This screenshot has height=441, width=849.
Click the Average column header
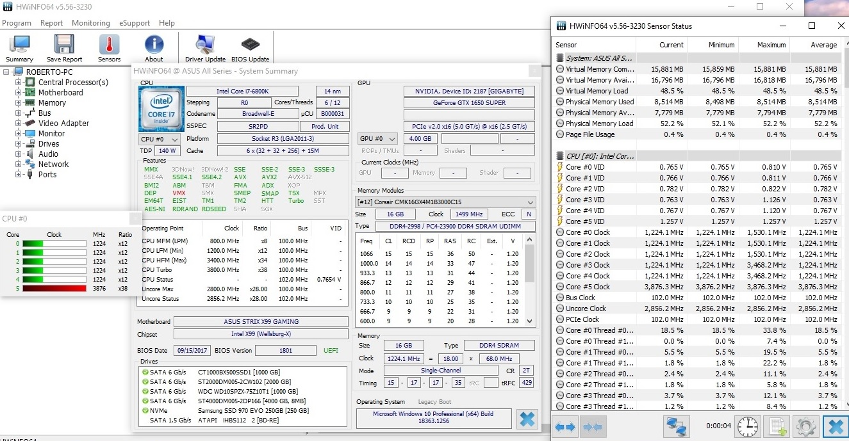(815, 45)
